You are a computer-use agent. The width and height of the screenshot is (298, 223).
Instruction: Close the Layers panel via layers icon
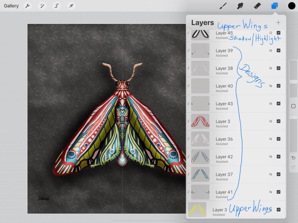click(x=274, y=6)
